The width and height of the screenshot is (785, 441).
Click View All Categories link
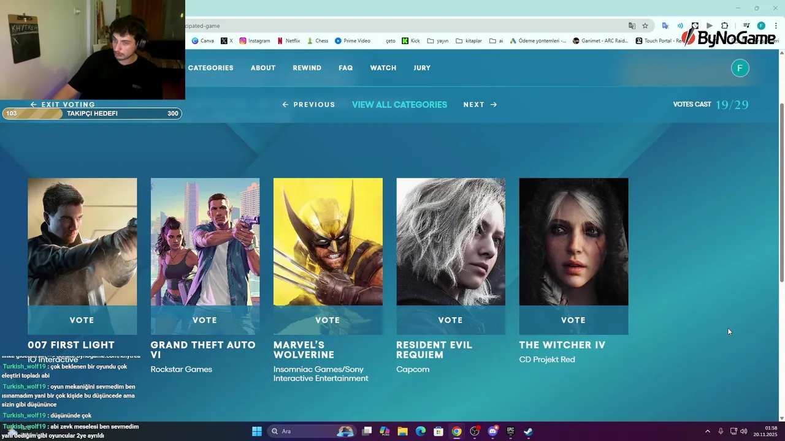399,105
